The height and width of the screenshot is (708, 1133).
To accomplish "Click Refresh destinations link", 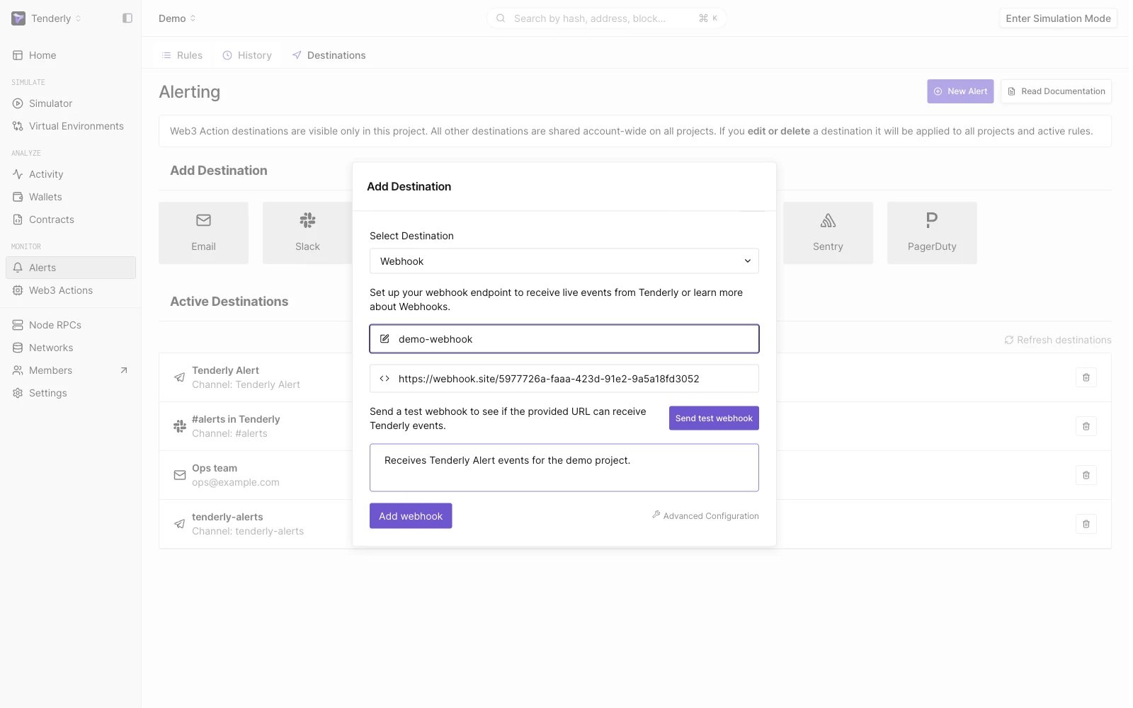I will pyautogui.click(x=1058, y=340).
